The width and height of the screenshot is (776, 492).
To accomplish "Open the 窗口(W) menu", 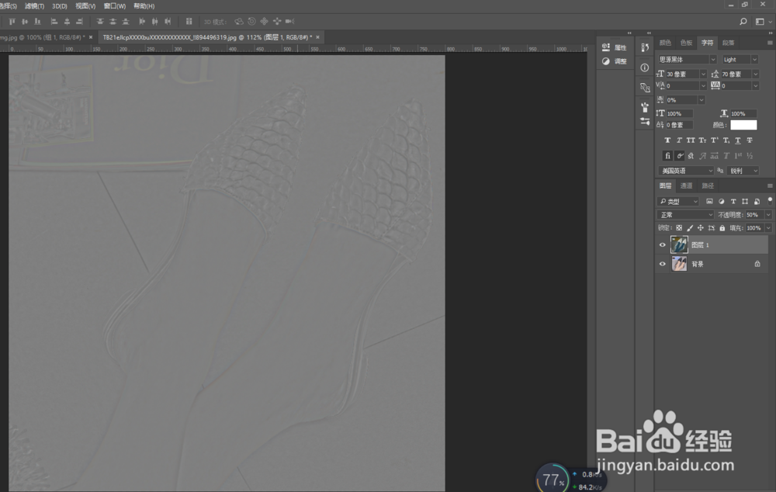I will coord(114,6).
